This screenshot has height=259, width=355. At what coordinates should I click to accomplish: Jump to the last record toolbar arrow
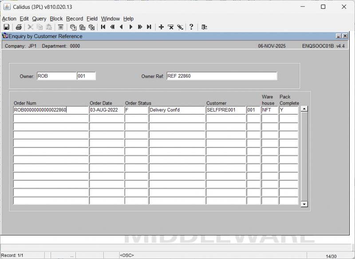tap(149, 27)
